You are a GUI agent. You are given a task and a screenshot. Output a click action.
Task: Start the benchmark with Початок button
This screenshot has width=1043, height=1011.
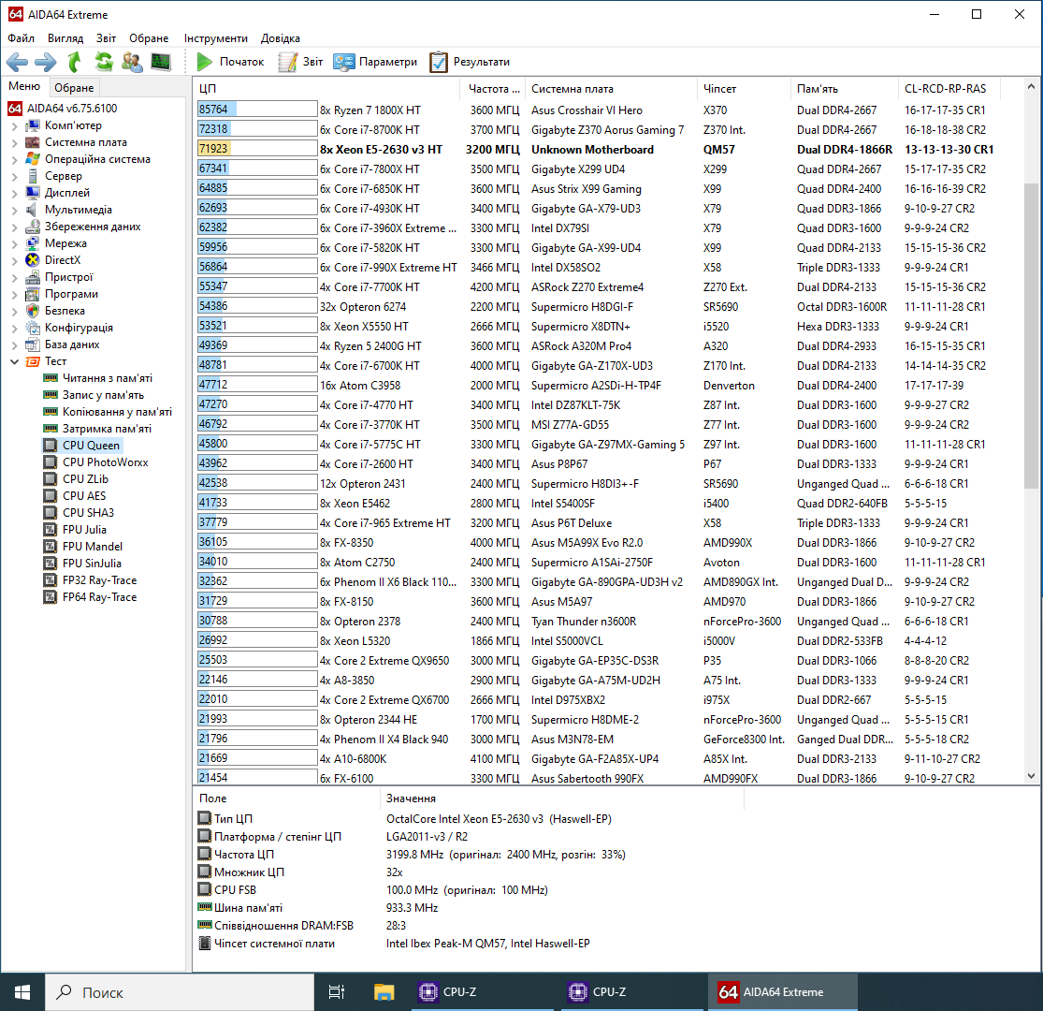pos(231,62)
